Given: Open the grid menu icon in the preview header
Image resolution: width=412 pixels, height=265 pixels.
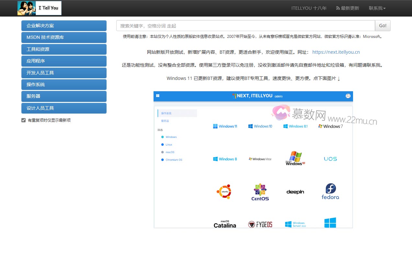Looking at the screenshot, I should (x=157, y=95).
